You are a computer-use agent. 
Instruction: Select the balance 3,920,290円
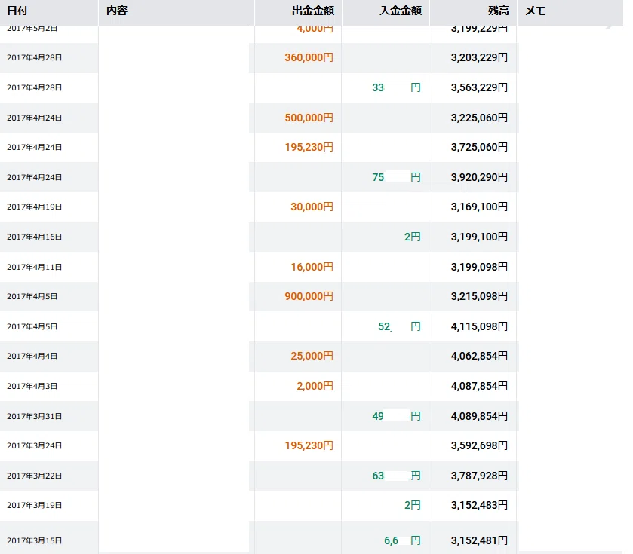pyautogui.click(x=479, y=177)
